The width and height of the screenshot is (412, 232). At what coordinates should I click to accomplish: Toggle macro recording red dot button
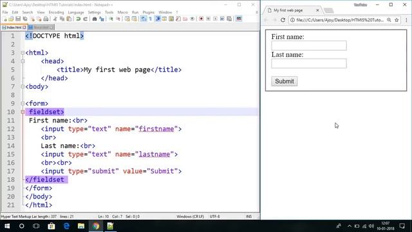(x=201, y=19)
